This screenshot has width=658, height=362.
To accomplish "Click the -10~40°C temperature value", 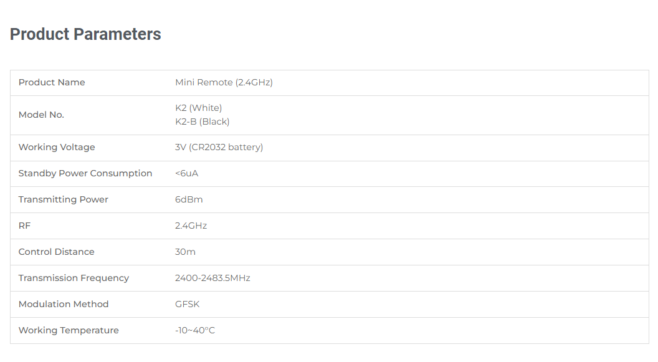I will (x=194, y=331).
